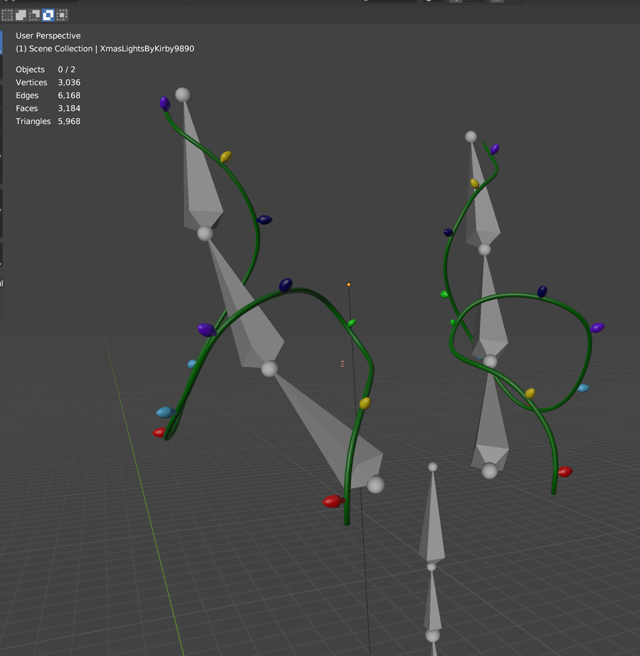
Task: Click the 'Vertices' statistics label
Action: coord(32,82)
